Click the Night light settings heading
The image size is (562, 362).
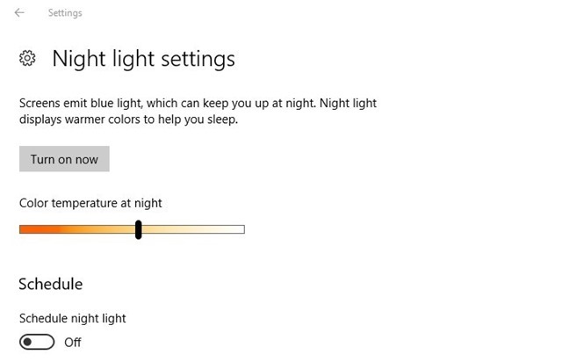[143, 59]
